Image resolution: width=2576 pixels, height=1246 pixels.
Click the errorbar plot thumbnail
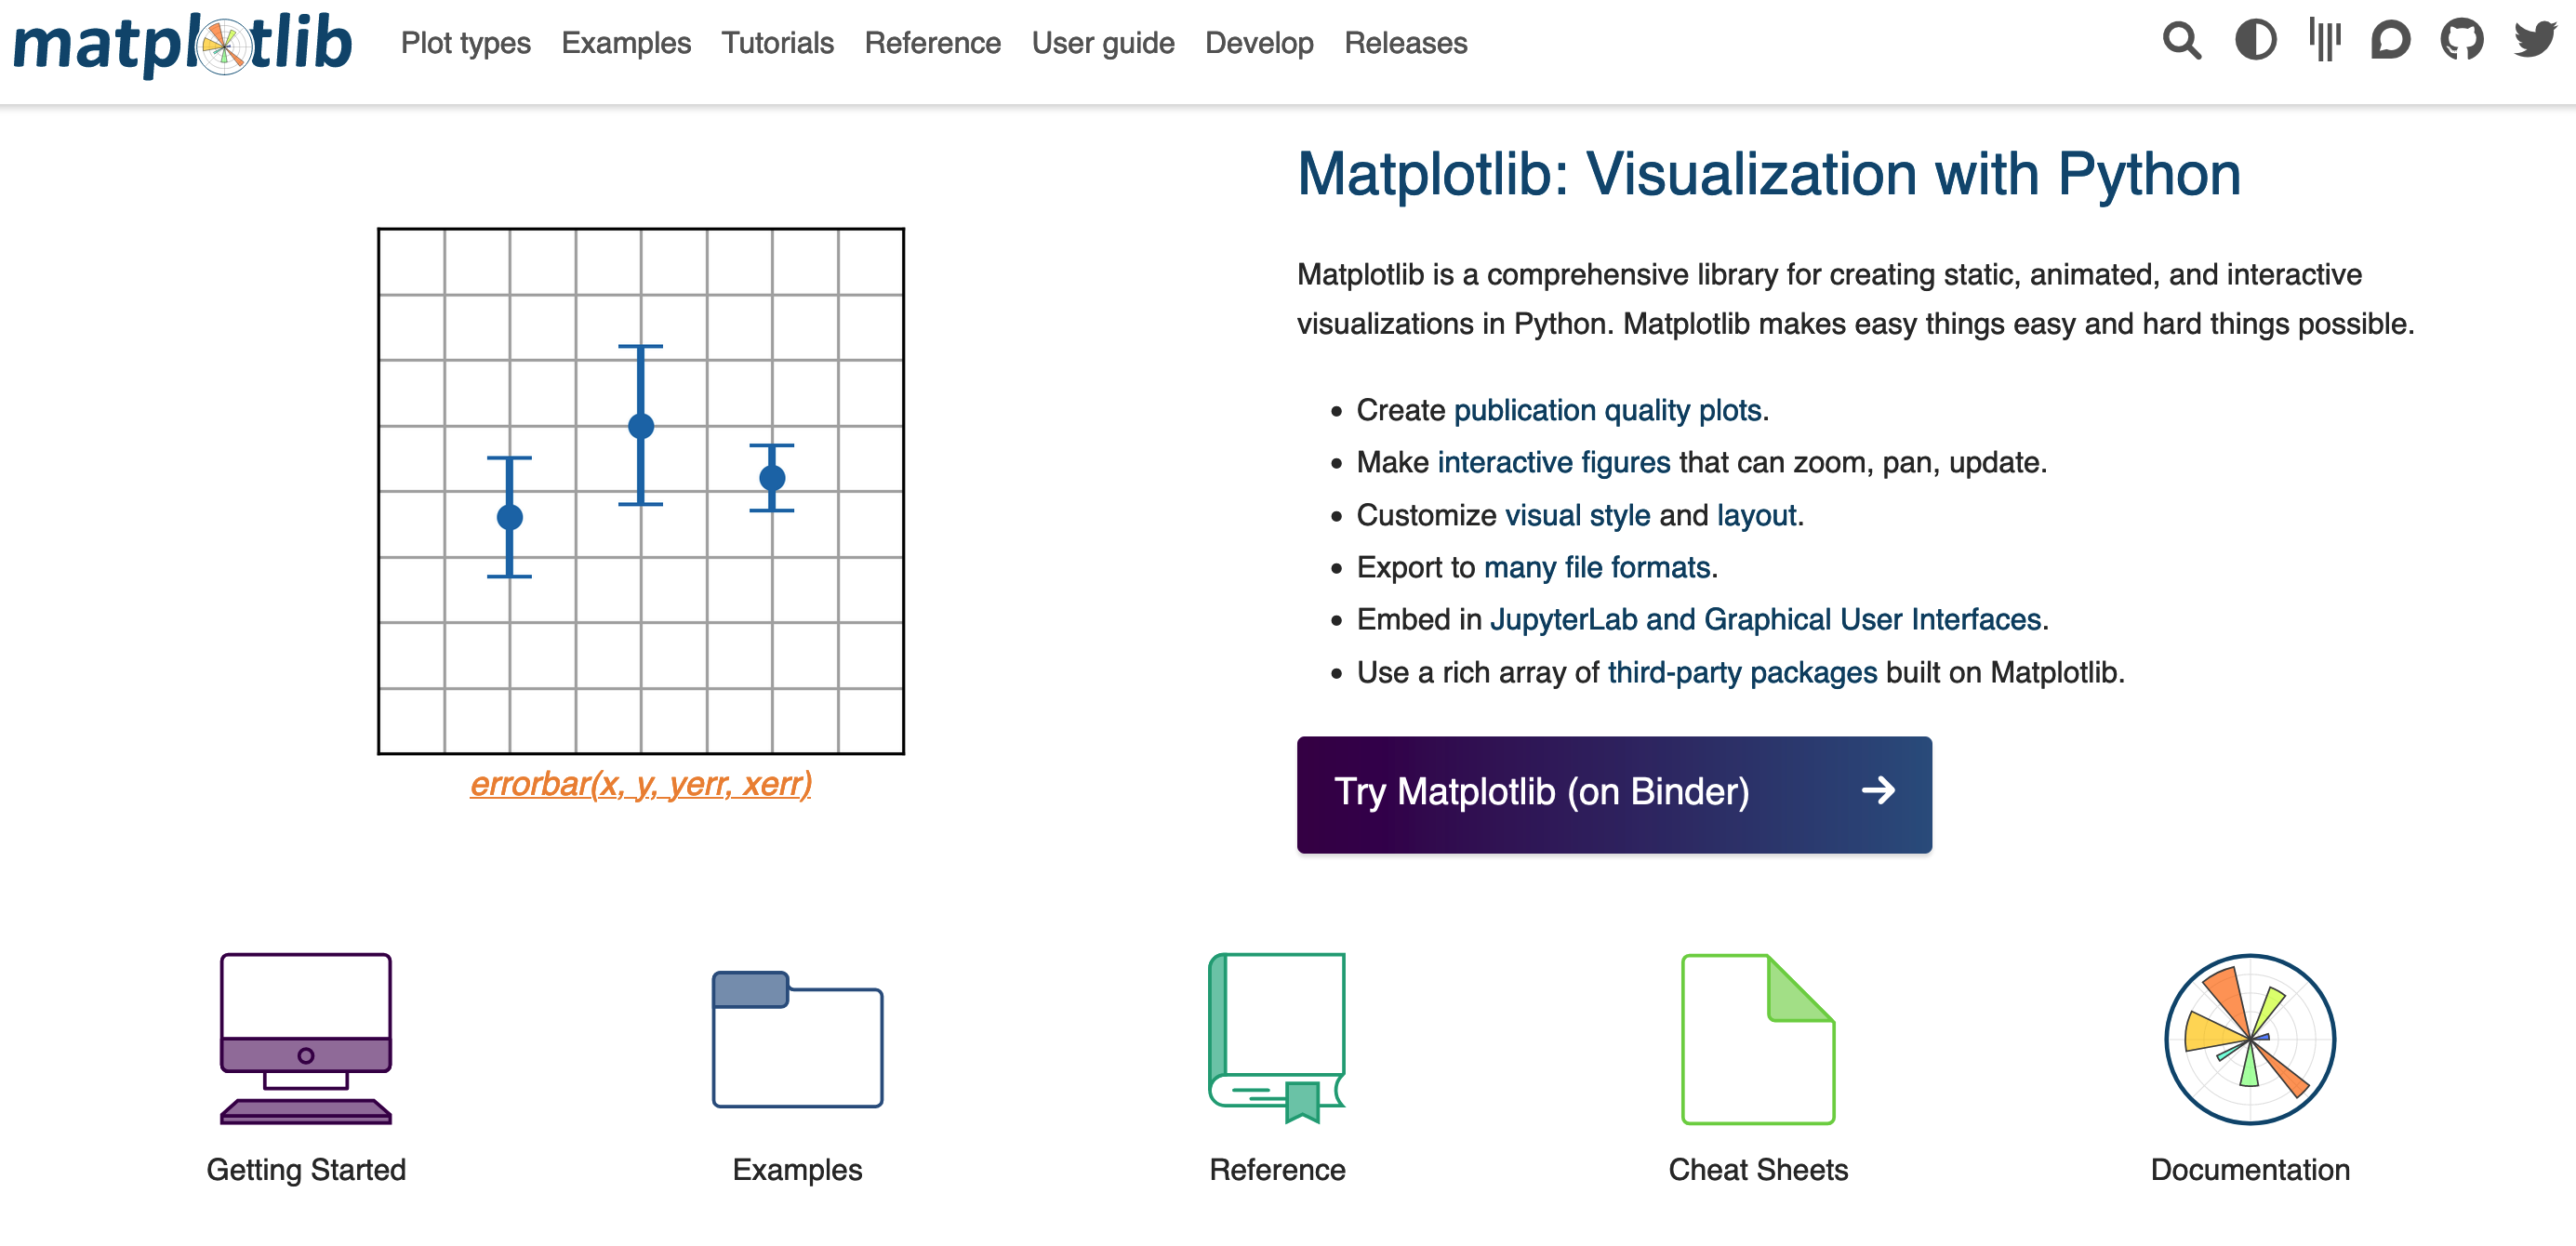[641, 491]
